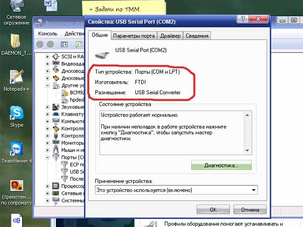This screenshot has height=227, width=303.
Task: Select the Дисковые устройства tree item
Action: pyautogui.click(x=68, y=78)
